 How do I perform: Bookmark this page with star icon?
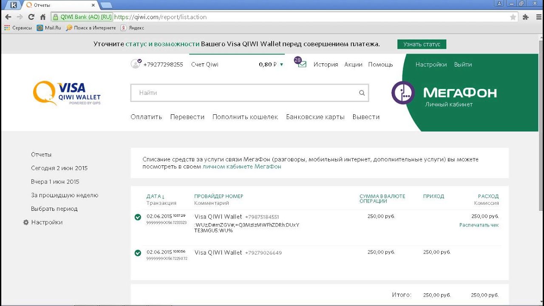(x=513, y=17)
